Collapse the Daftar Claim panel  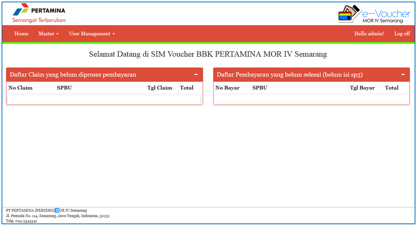click(x=196, y=74)
